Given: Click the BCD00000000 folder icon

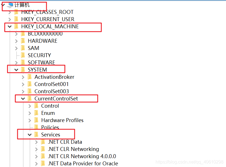Looking at the screenshot, I should [x=23, y=34].
